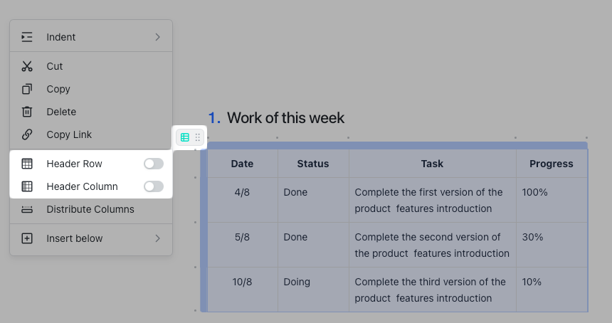The height and width of the screenshot is (323, 612).
Task: Click the trash Delete icon
Action: pos(27,112)
